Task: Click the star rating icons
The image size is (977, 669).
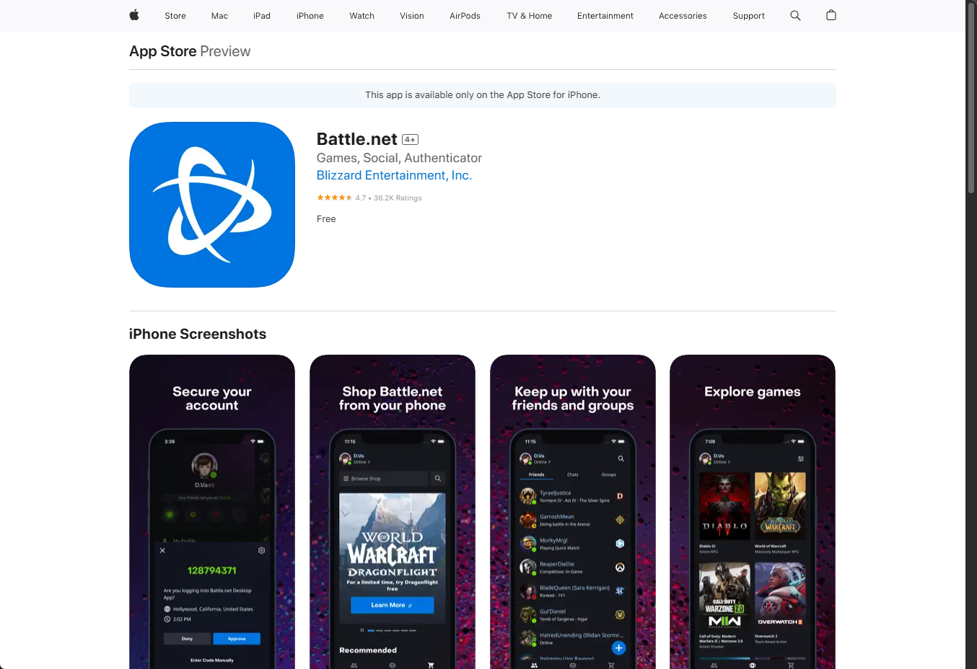Action: pos(334,198)
